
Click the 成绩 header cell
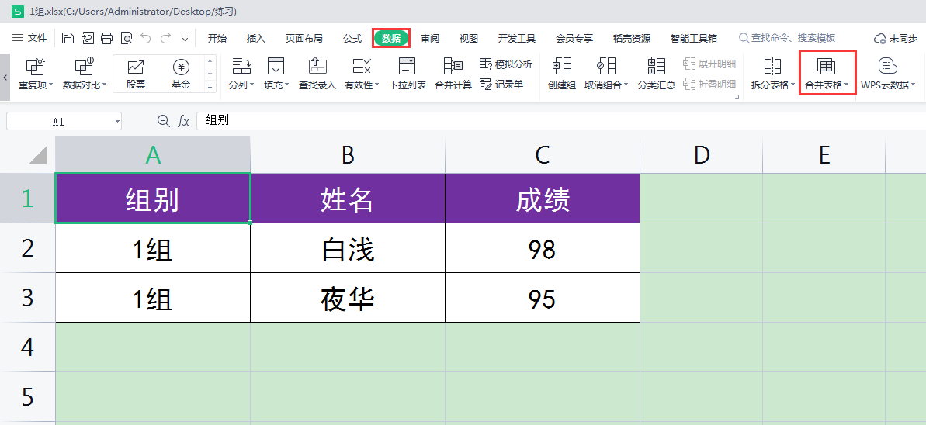(543, 199)
